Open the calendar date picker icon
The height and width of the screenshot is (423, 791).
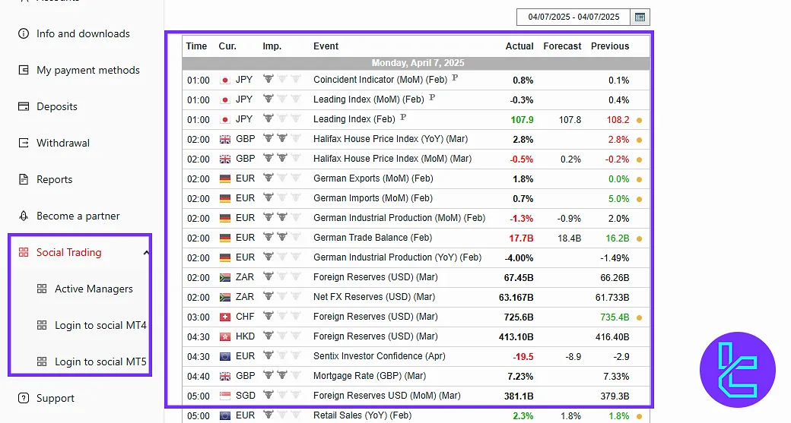640,17
